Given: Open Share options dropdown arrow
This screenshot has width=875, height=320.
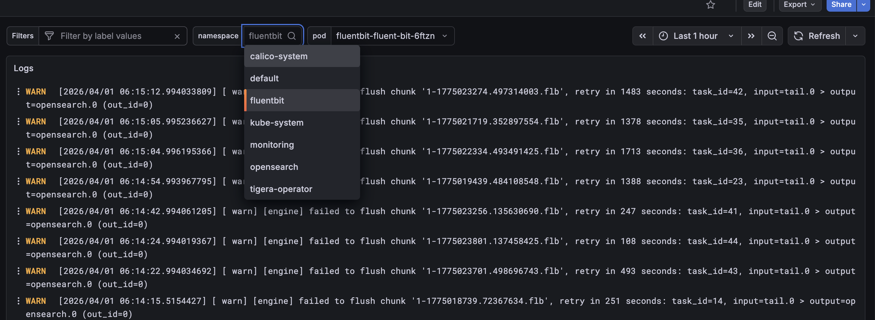Looking at the screenshot, I should click(863, 5).
